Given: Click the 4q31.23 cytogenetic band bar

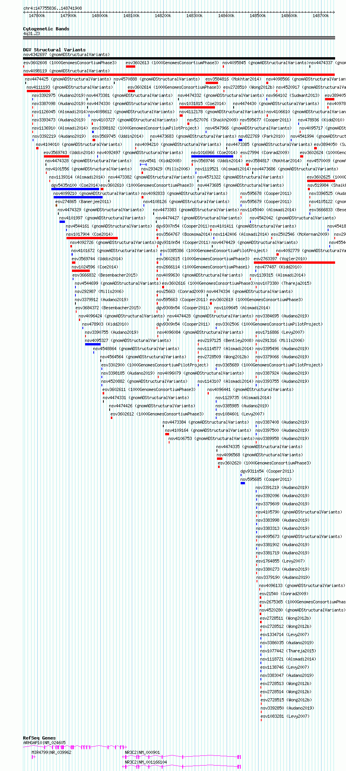Looking at the screenshot, I should (x=179, y=38).
